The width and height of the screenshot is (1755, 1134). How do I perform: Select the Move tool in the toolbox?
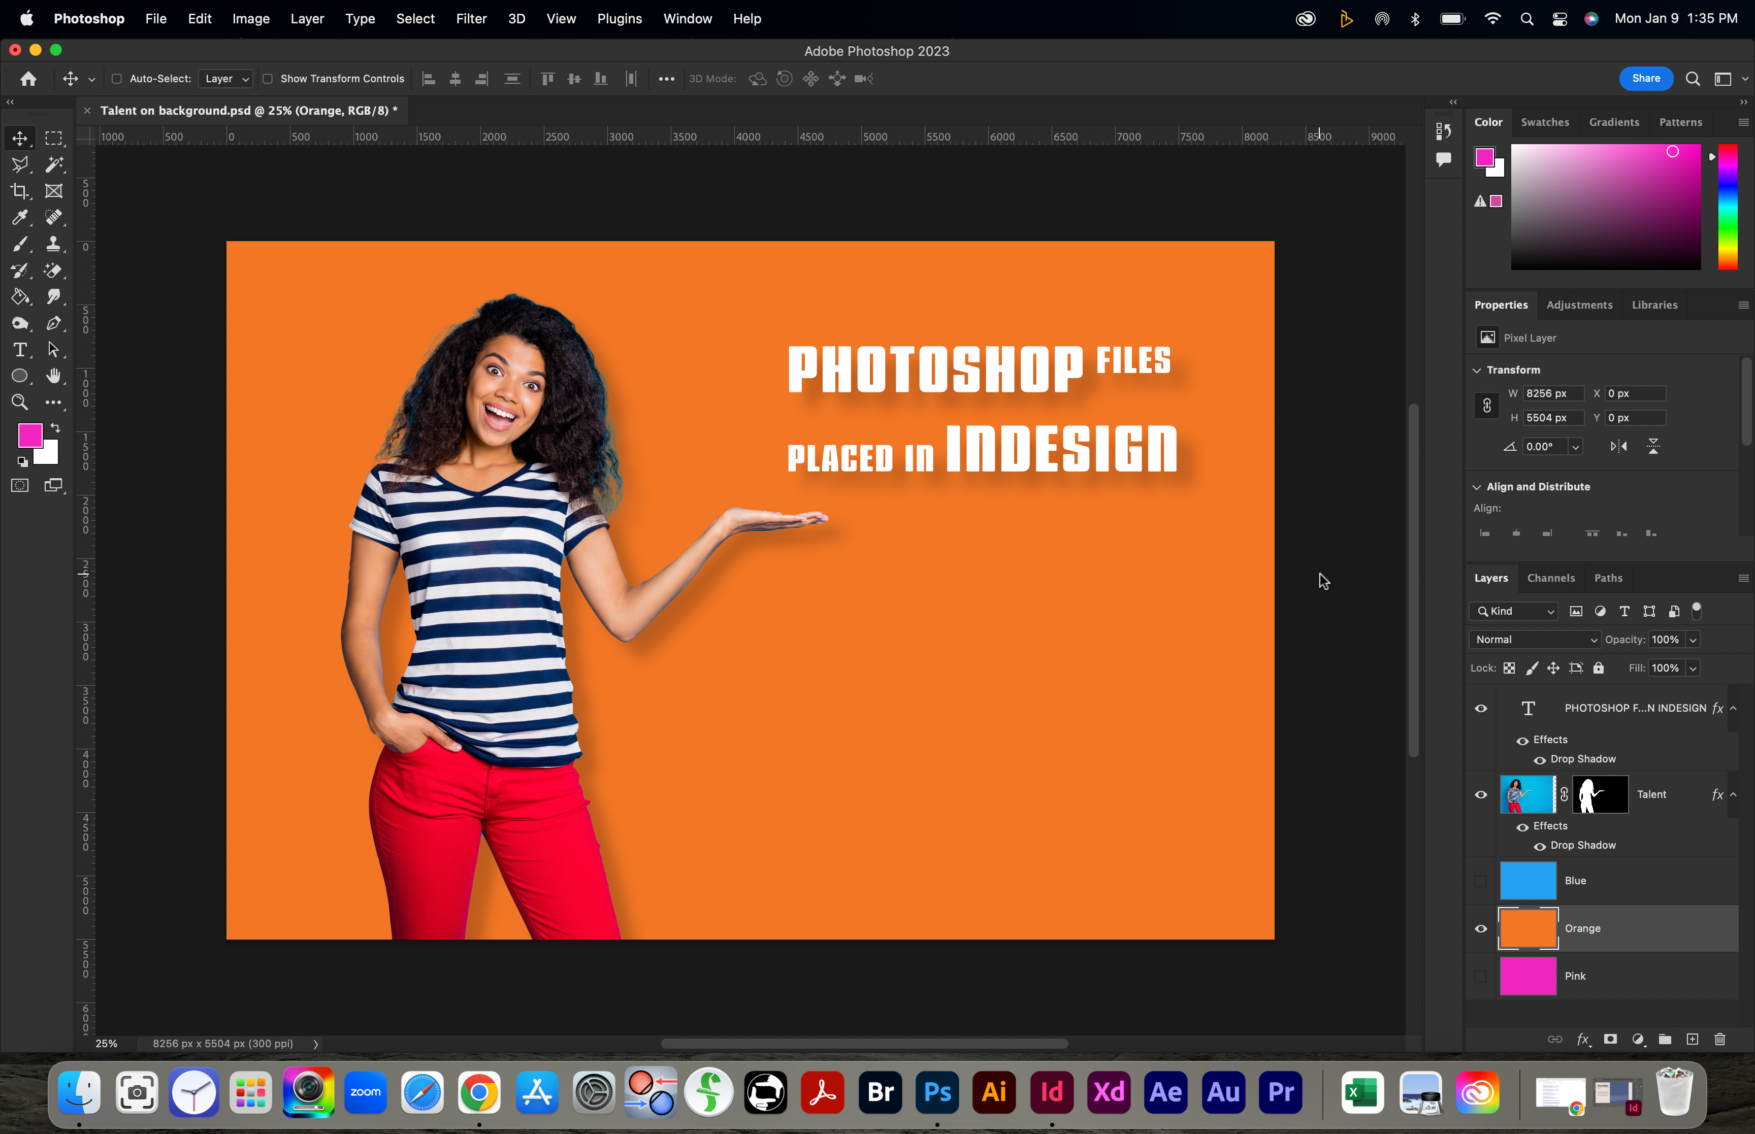[x=20, y=138]
